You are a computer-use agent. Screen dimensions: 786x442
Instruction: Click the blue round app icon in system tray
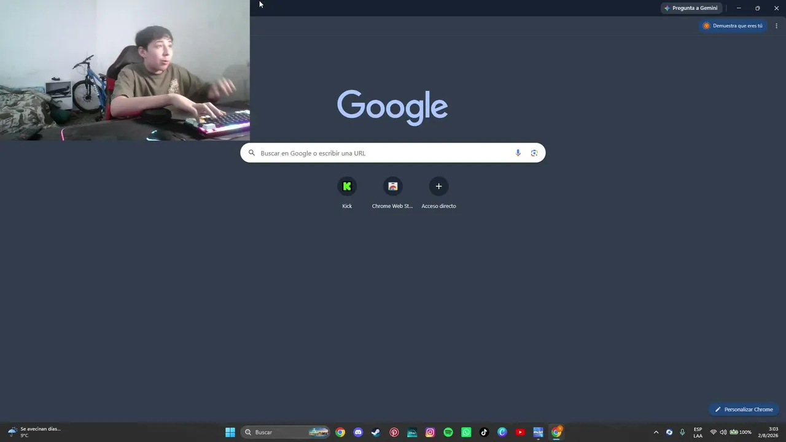[x=669, y=432]
